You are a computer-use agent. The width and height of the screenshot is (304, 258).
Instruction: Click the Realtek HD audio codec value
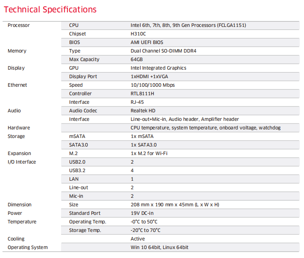pyautogui.click(x=143, y=111)
